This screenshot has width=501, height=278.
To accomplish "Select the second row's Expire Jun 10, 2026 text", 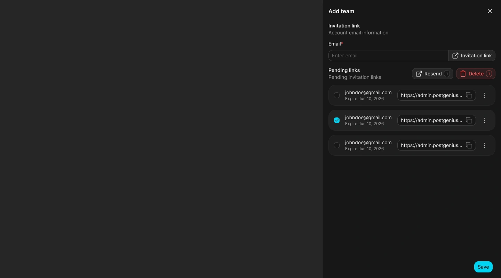I will coord(364,124).
